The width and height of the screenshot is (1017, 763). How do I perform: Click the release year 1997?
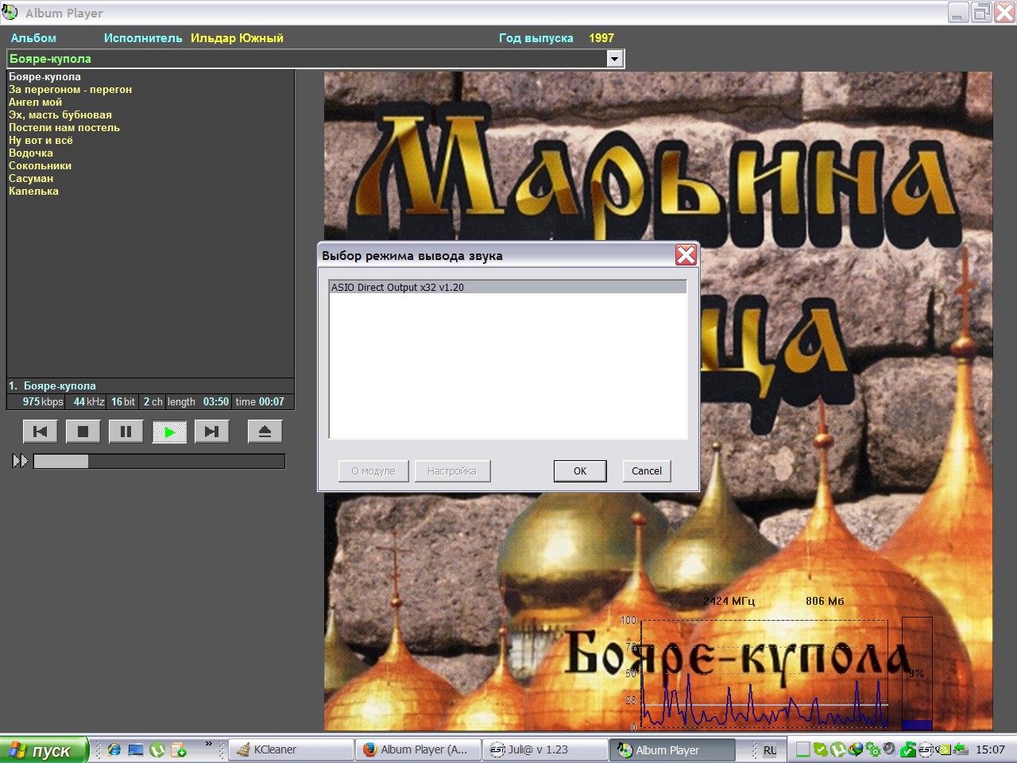(601, 38)
